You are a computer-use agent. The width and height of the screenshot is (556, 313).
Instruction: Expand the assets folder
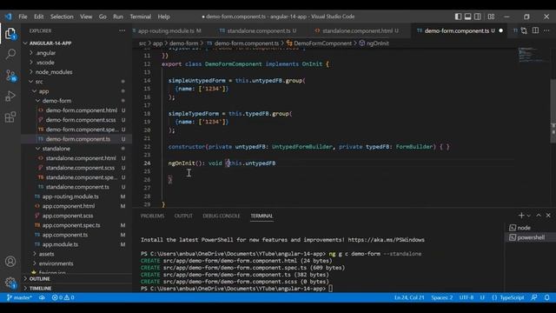pyautogui.click(x=46, y=254)
